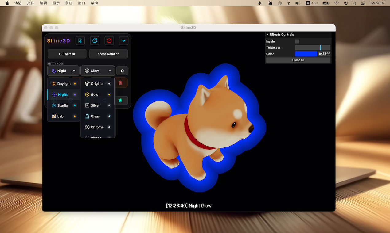Click the screenshot capture icon in the toolbar

click(x=80, y=40)
